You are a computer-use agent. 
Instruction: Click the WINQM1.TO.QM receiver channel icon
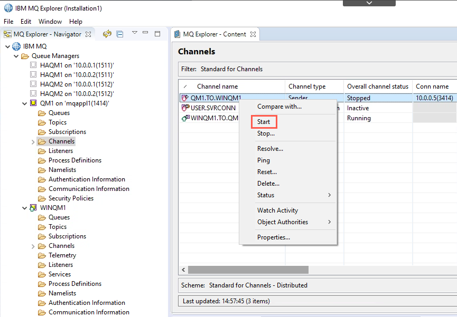(185, 118)
